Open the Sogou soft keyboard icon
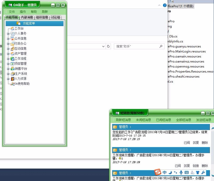The width and height of the screenshot is (214, 181). [x=187, y=172]
